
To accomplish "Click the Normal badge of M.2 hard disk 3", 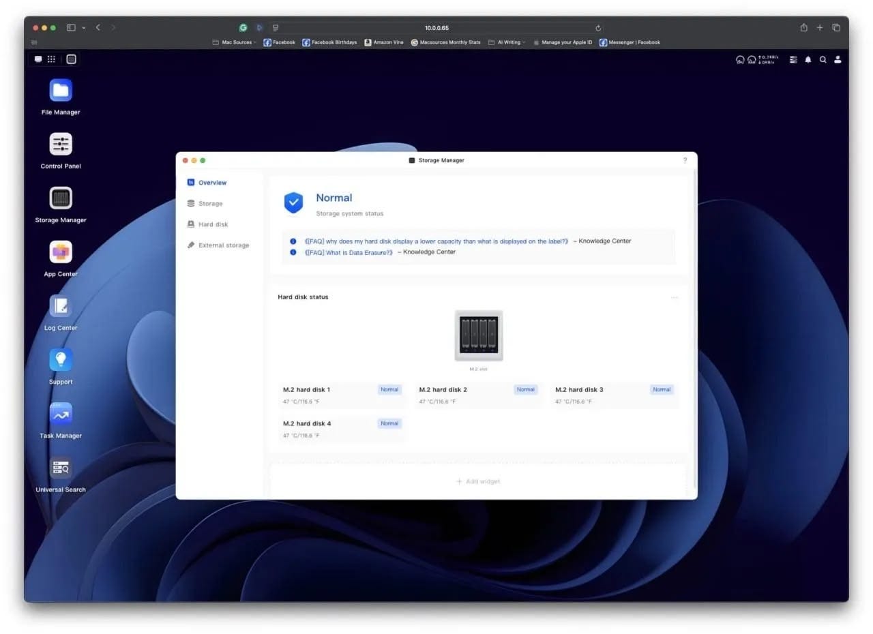I will coord(662,390).
